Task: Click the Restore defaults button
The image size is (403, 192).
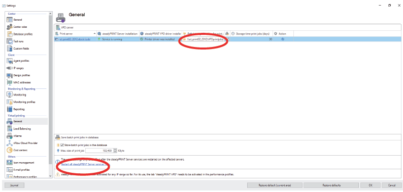Action: [x=331, y=185]
